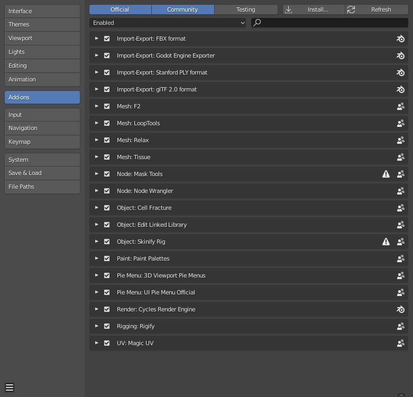
Task: Click the Blender logo icon on FBX format row
Action: point(400,39)
